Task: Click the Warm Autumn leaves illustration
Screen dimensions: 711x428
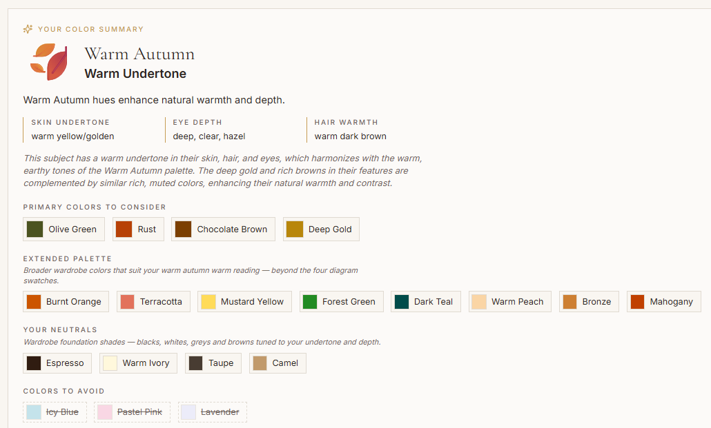Action: tap(49, 62)
